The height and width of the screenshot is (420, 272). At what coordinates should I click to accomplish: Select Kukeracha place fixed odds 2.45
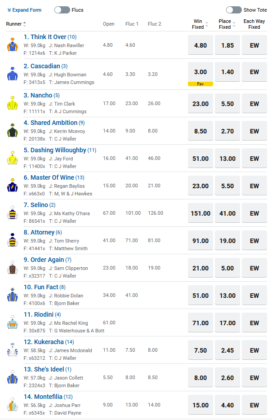tap(227, 350)
